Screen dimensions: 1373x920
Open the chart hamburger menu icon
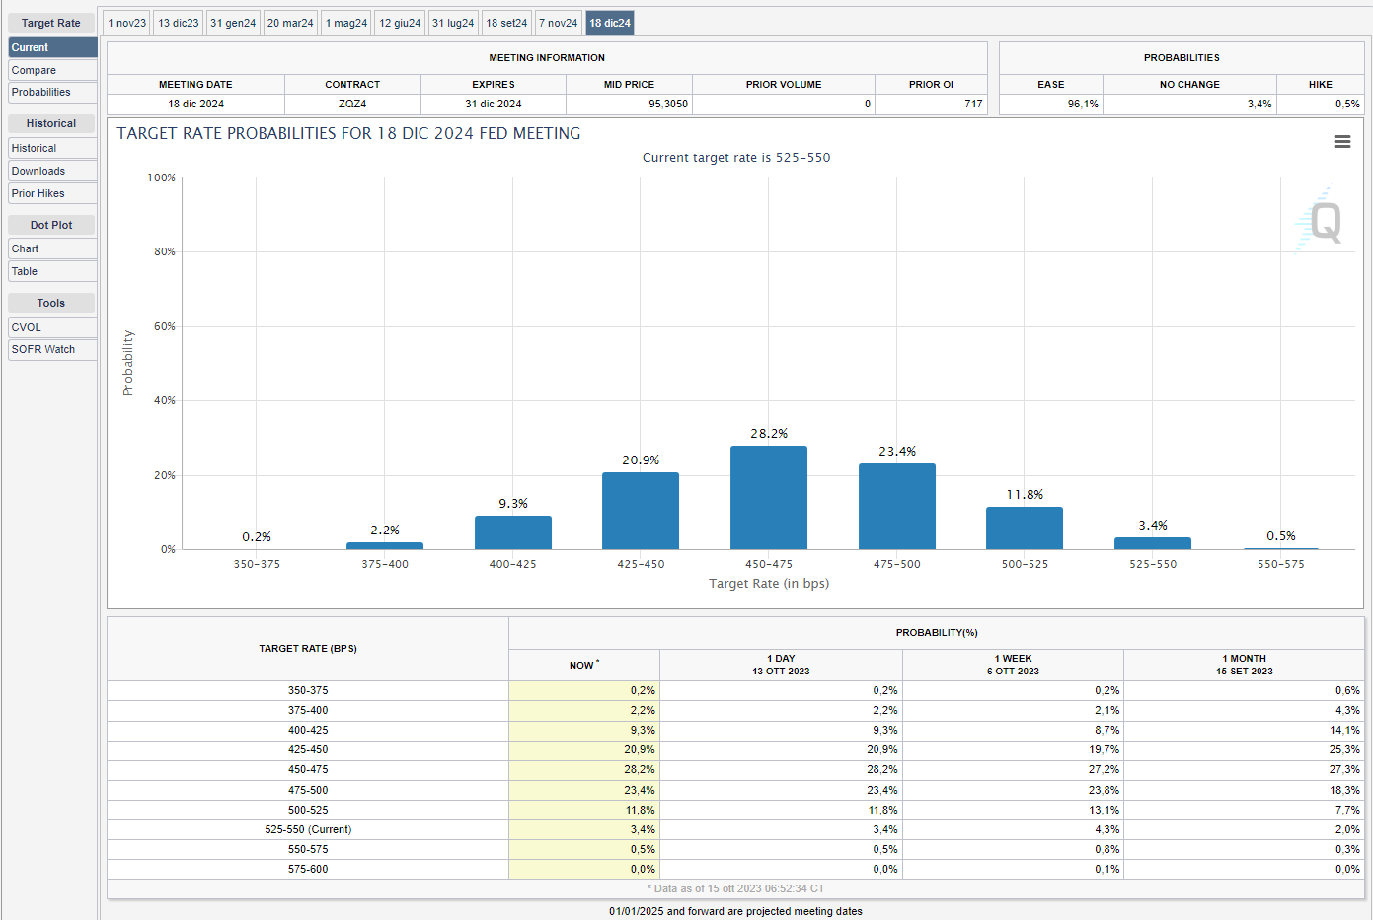(1341, 142)
